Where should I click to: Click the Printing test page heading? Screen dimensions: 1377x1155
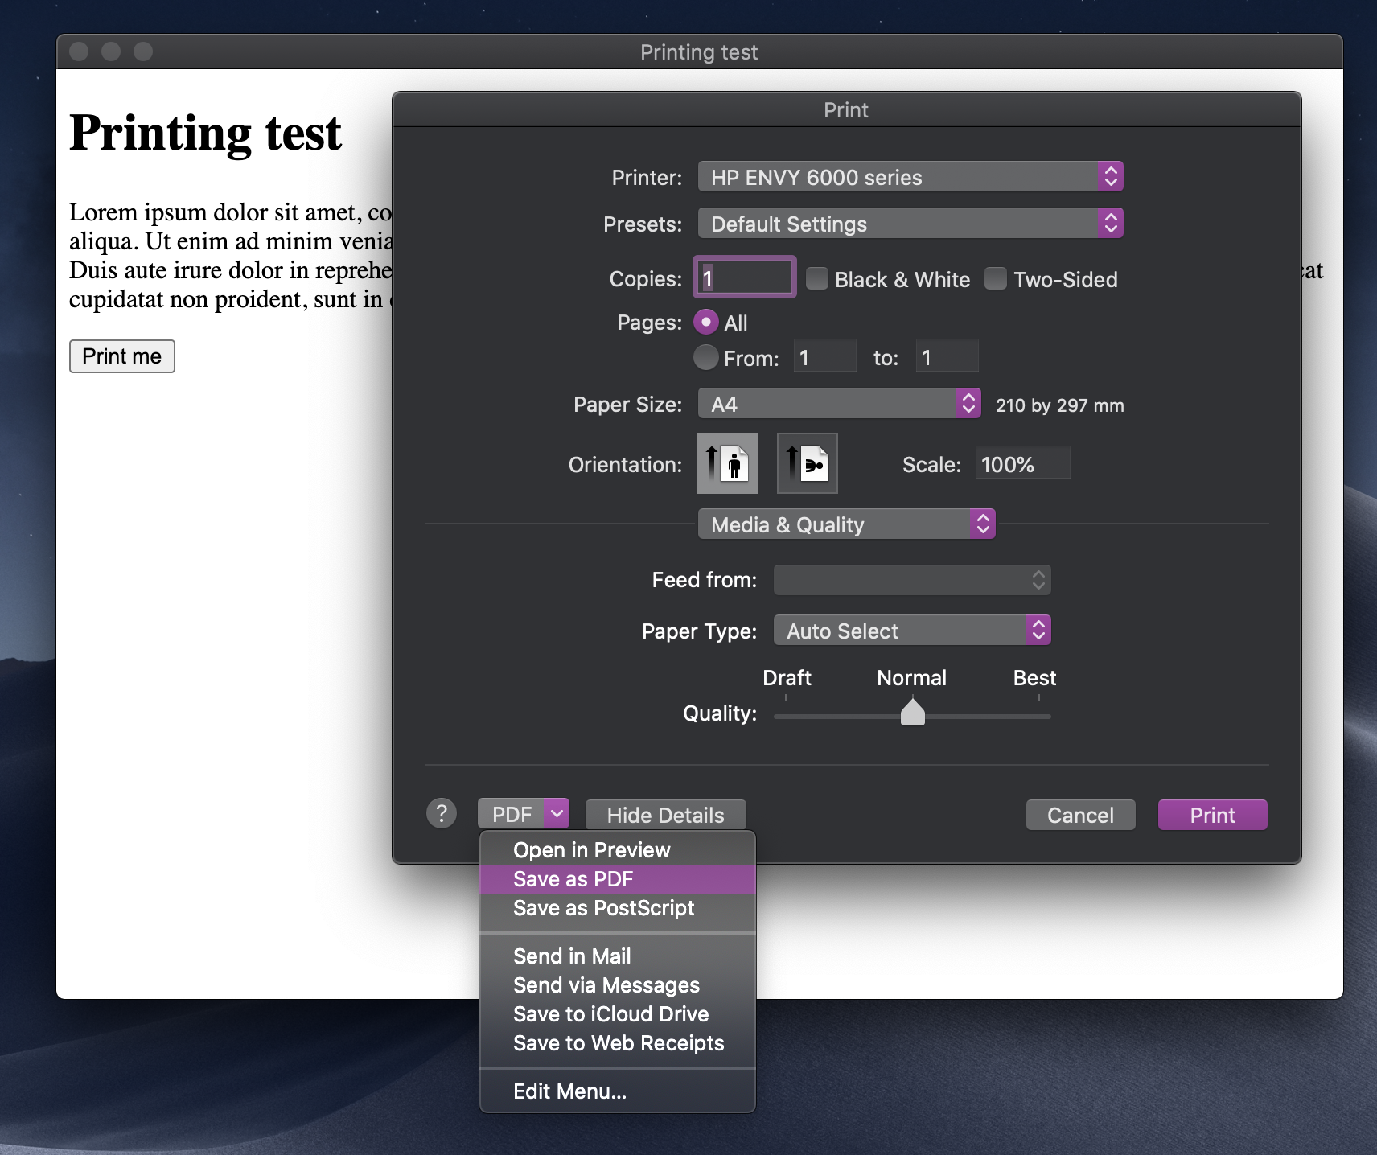point(206,133)
